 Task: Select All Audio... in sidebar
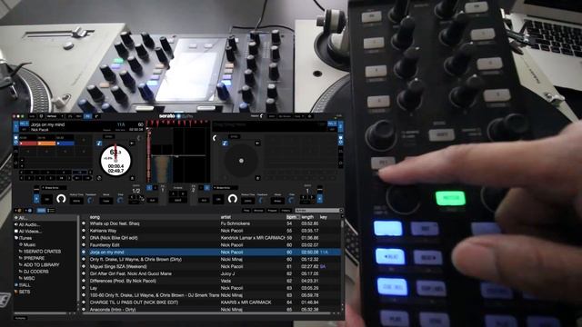pyautogui.click(x=28, y=224)
